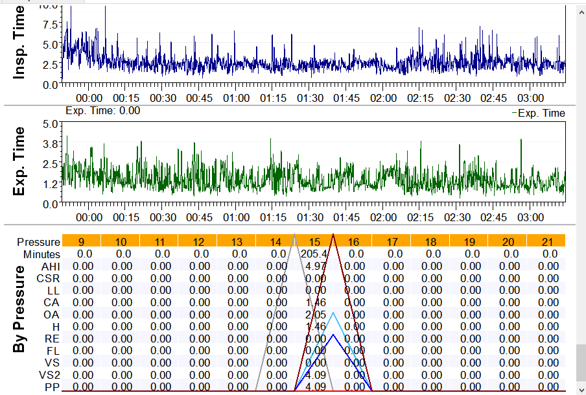The width and height of the screenshot is (586, 395).
Task: Select the VS2 row value 4.09
Action: pos(315,374)
